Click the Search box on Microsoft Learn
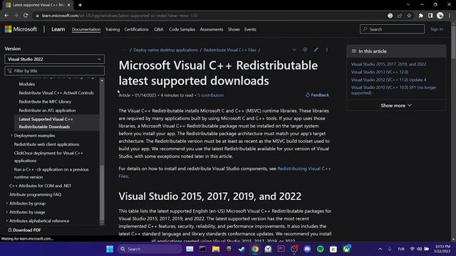Viewport: 456px width, 256px height. 392,29
